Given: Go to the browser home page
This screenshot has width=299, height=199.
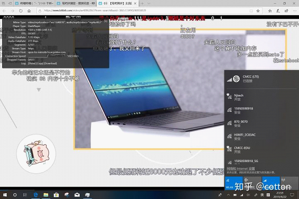Looking at the screenshot, I should [29, 11].
